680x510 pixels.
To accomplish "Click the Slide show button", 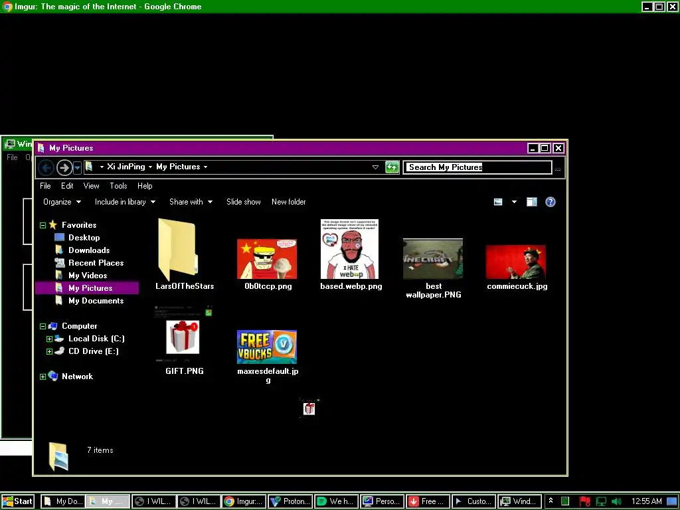I will click(243, 202).
